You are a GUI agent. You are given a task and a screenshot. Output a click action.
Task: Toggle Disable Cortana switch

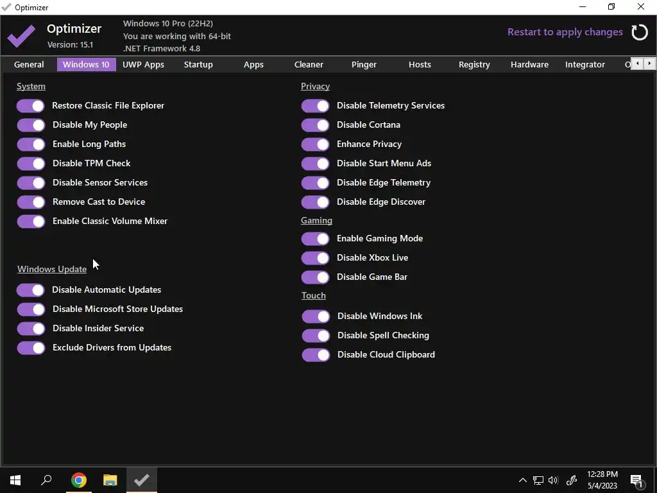point(315,125)
